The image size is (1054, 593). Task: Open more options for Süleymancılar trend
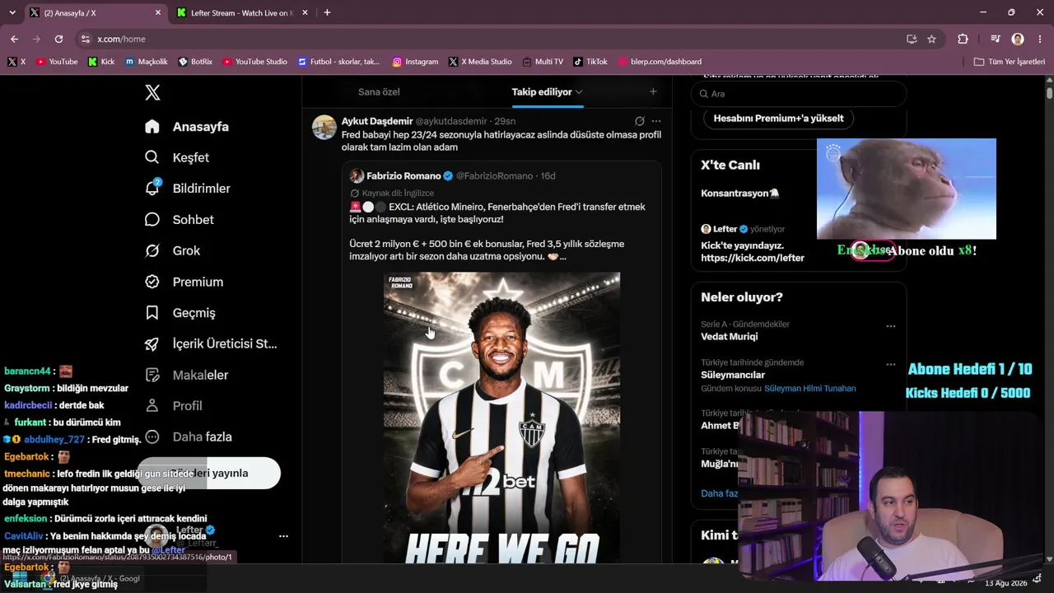pyautogui.click(x=890, y=364)
